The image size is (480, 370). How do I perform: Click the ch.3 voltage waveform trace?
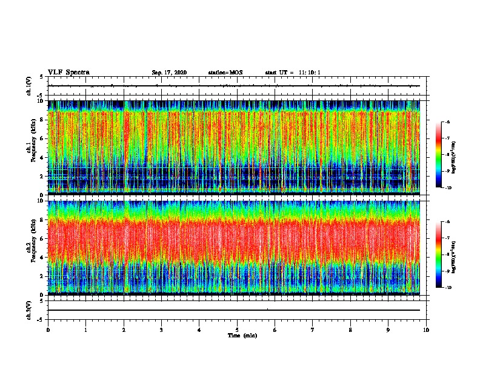[234, 310]
